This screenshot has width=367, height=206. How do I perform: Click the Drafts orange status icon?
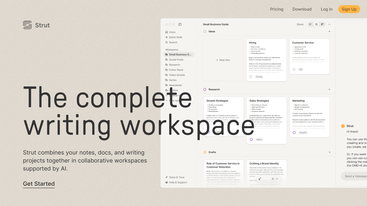pos(205,152)
